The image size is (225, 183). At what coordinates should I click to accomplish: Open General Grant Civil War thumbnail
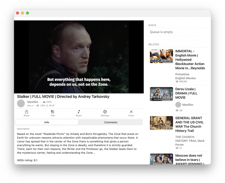point(161,123)
